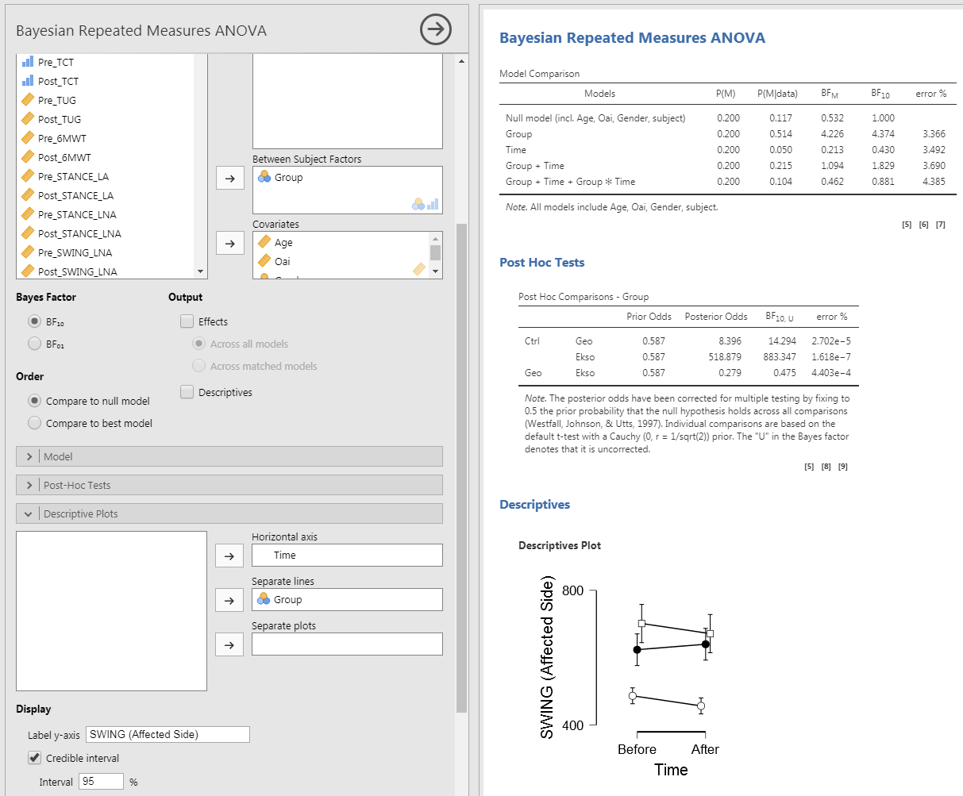
Task: Click ruler icon next to Pre_6MWT
Action: click(x=28, y=138)
